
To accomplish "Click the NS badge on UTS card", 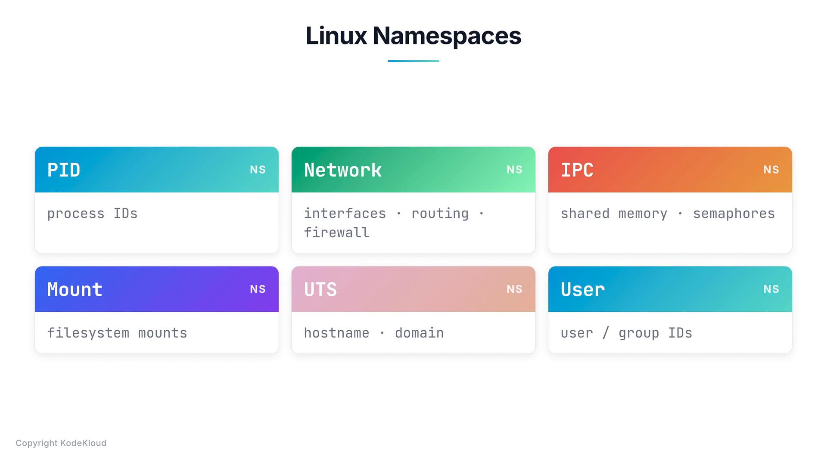I will pyautogui.click(x=514, y=289).
